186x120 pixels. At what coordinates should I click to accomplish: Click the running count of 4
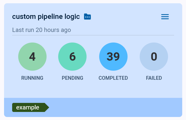click(32, 57)
